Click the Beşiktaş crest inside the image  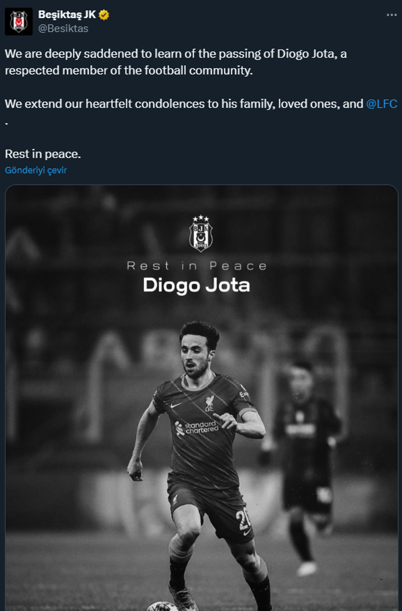pos(201,233)
